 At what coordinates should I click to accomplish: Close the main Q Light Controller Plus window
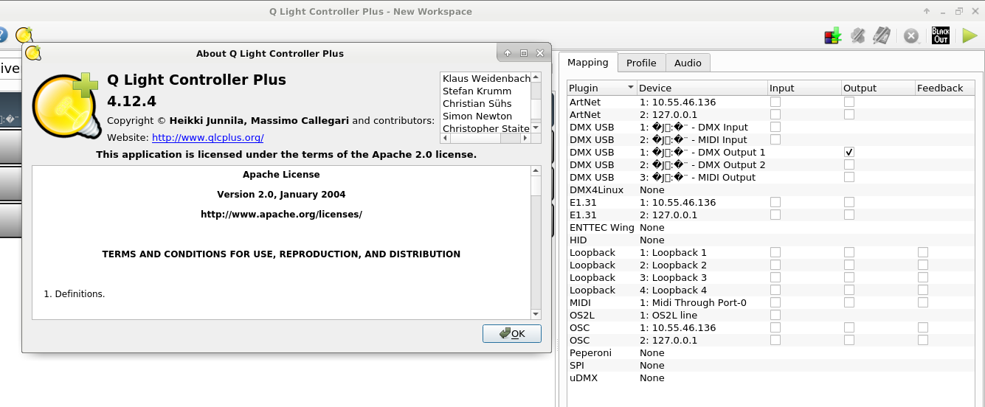975,11
